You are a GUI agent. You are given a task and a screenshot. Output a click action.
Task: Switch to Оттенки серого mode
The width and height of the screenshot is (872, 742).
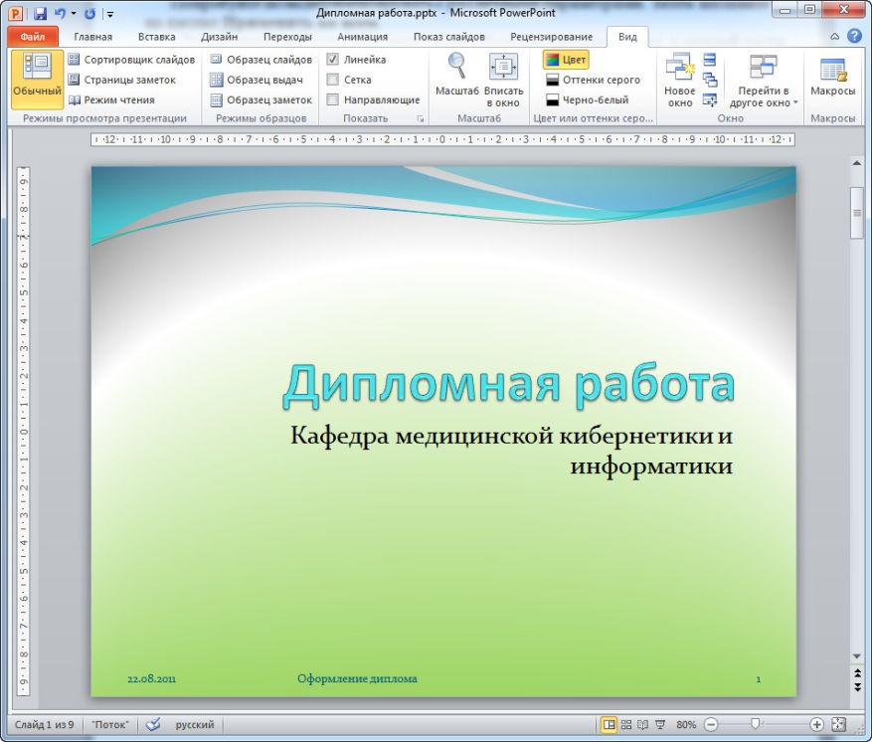click(593, 80)
